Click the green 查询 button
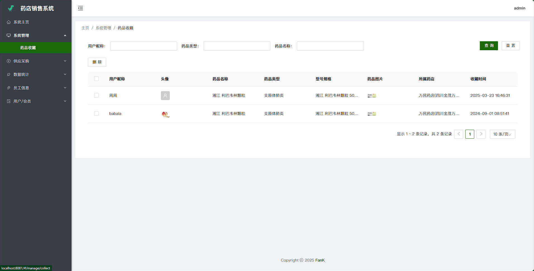 pyautogui.click(x=489, y=46)
